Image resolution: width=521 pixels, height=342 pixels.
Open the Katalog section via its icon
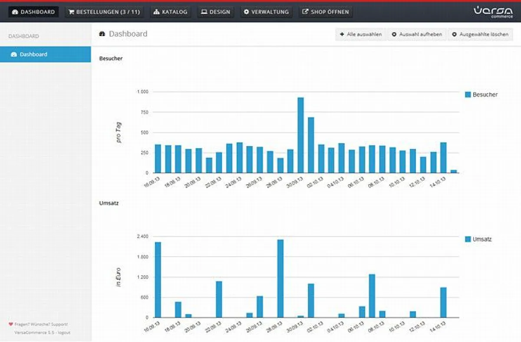pos(156,12)
